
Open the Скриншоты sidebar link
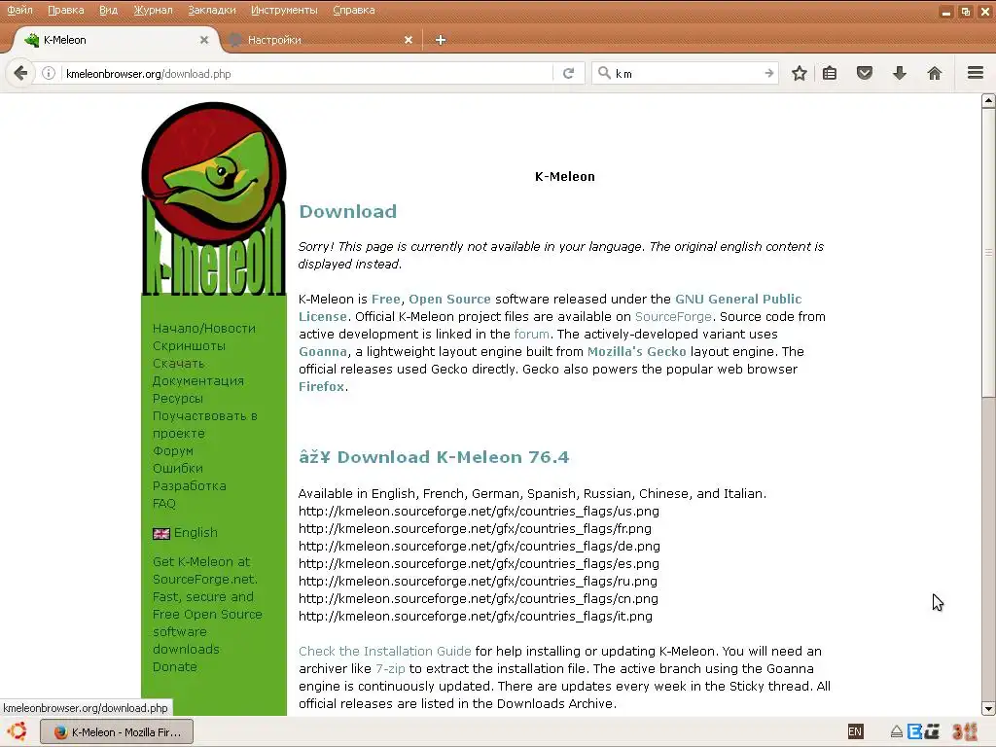pyautogui.click(x=189, y=346)
